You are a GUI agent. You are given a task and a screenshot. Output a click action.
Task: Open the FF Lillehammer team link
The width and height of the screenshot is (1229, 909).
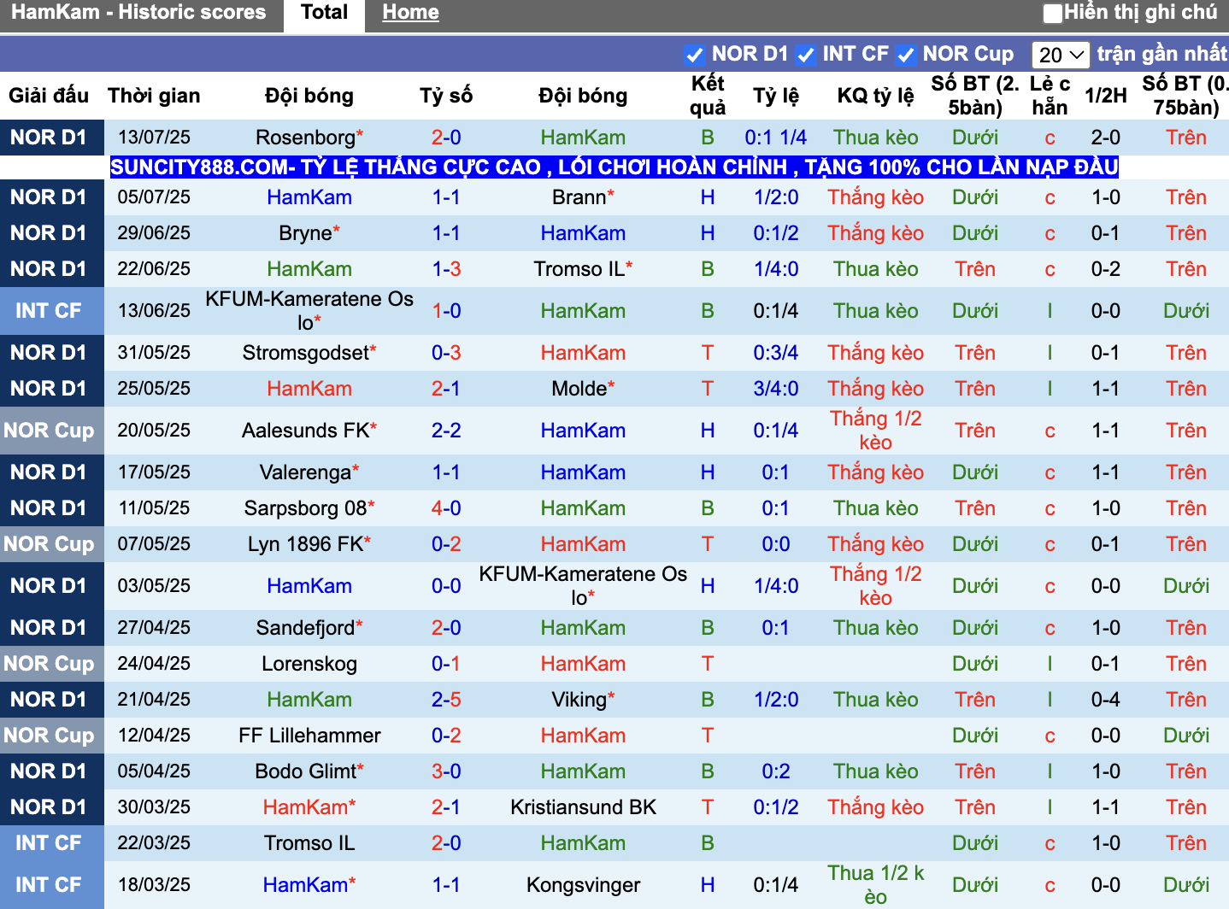click(309, 736)
